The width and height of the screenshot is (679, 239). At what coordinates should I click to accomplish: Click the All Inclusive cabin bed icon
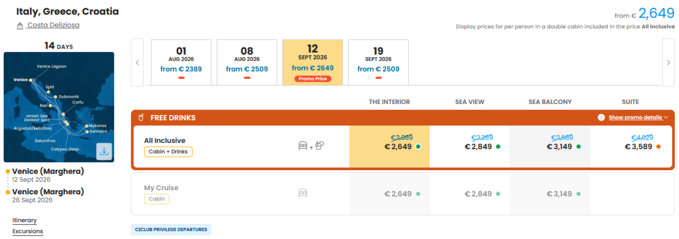303,145
